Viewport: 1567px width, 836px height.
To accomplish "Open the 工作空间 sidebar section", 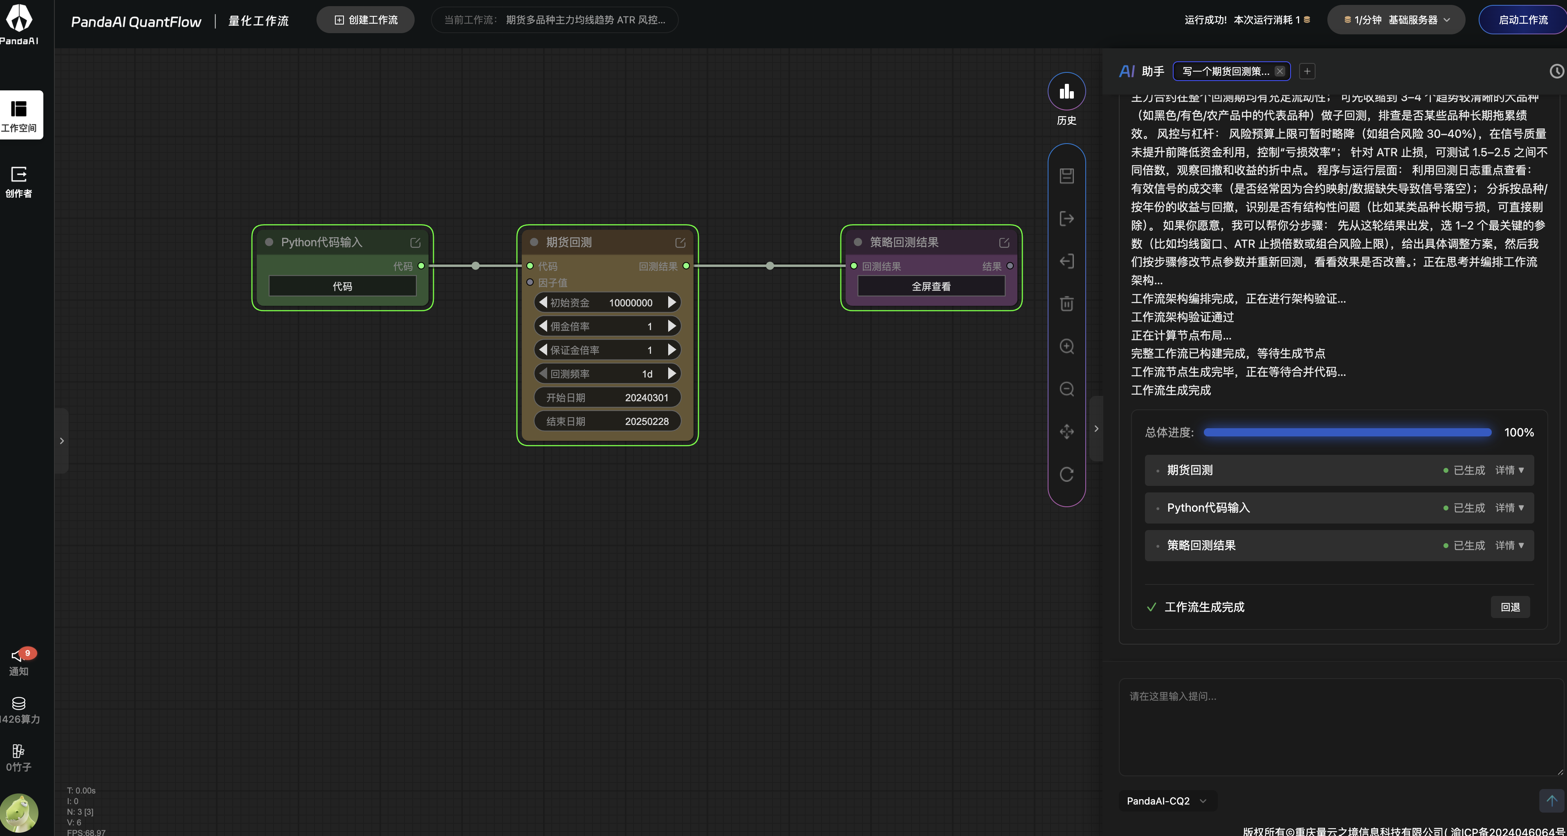I will click(20, 115).
